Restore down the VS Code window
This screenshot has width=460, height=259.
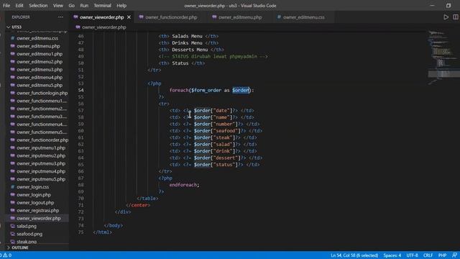coord(448,6)
